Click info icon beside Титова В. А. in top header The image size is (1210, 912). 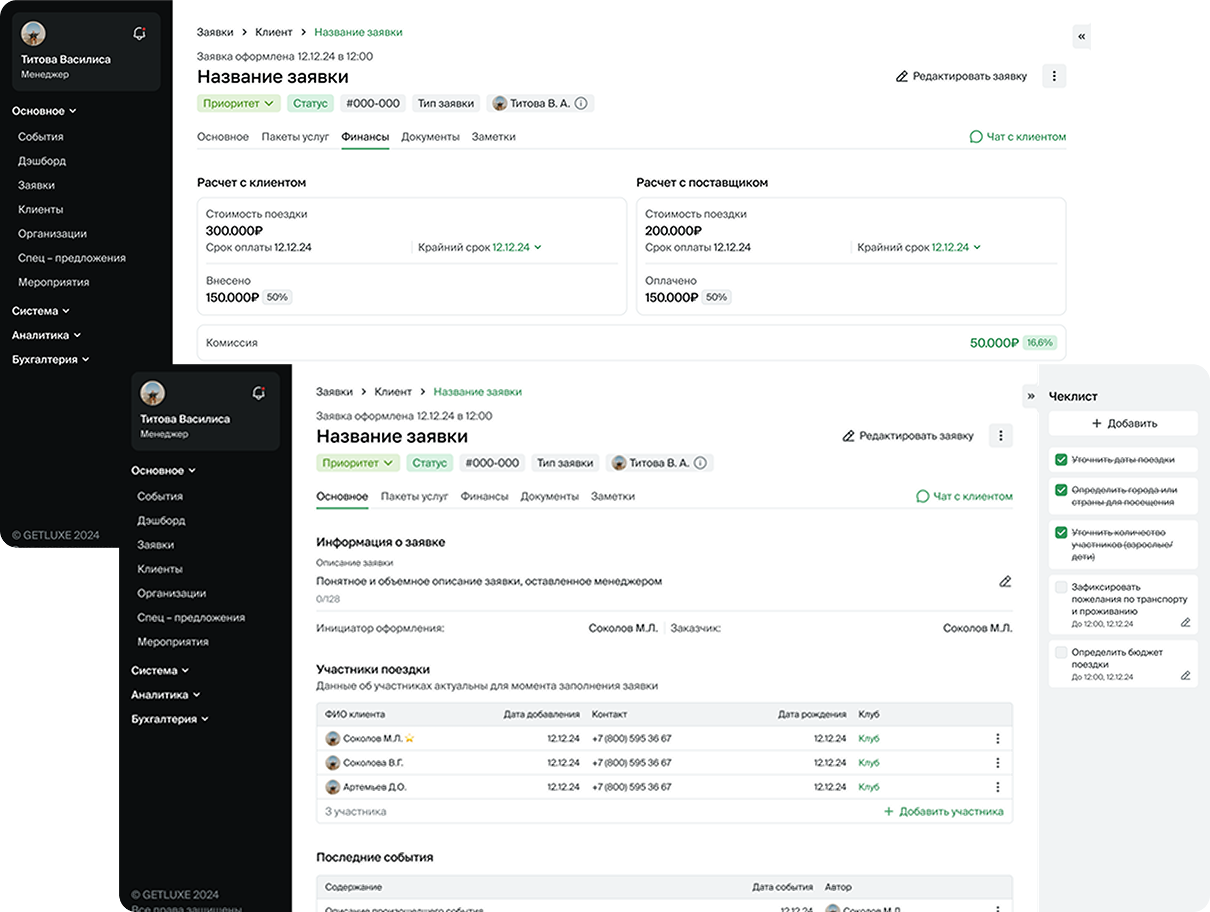(582, 103)
